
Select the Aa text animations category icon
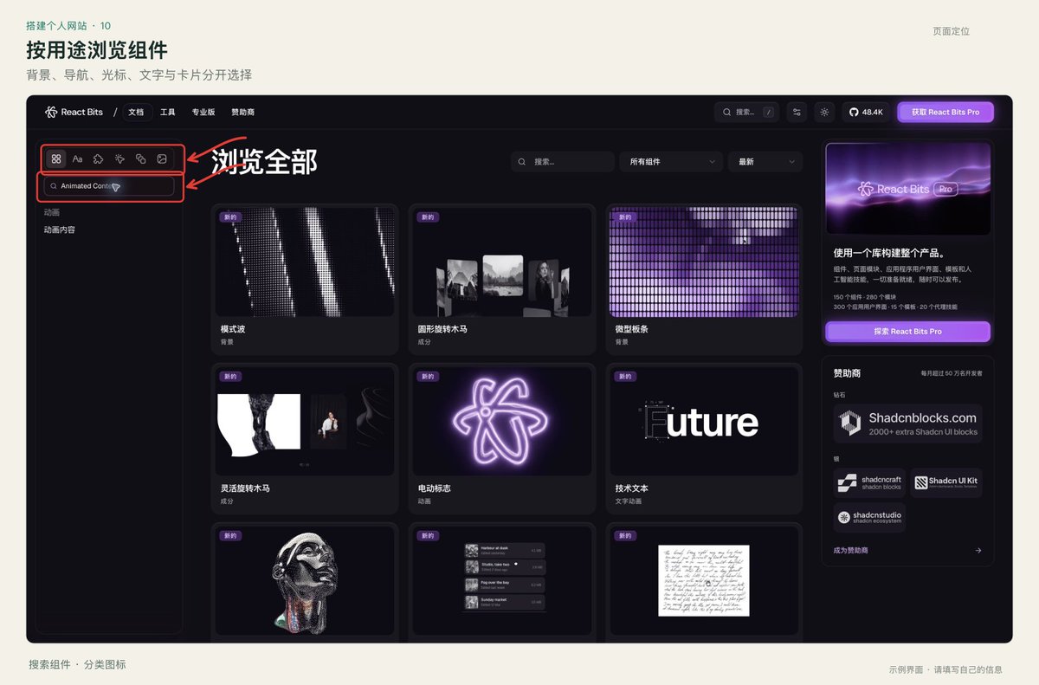(77, 159)
